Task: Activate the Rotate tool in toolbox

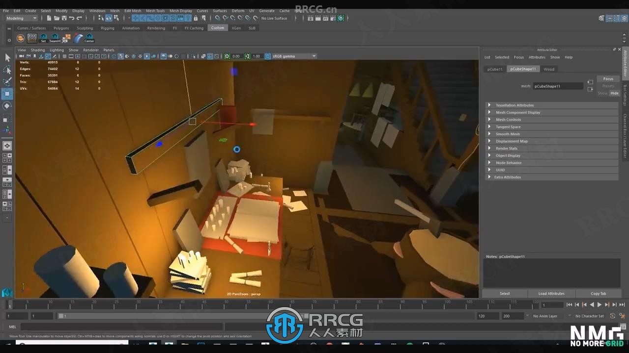Action: [x=7, y=106]
